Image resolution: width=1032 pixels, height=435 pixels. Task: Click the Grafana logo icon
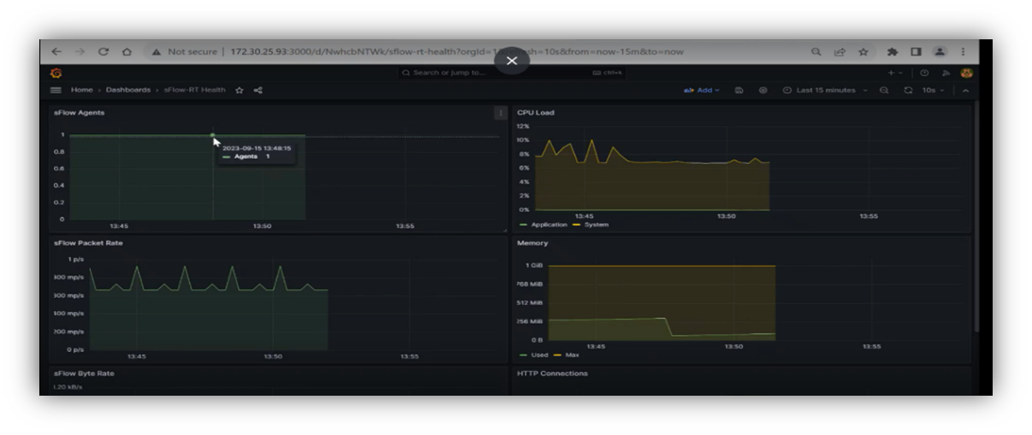tap(56, 73)
